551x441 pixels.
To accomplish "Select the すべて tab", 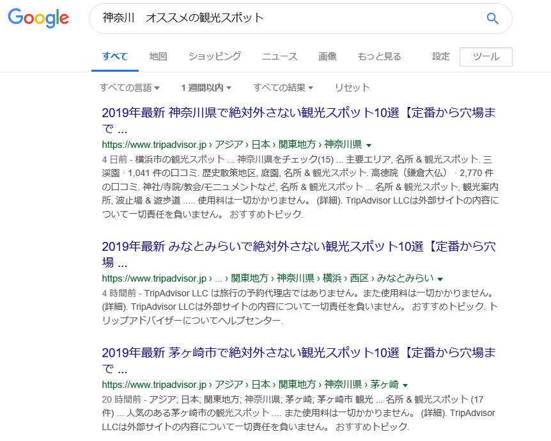I will coord(115,56).
